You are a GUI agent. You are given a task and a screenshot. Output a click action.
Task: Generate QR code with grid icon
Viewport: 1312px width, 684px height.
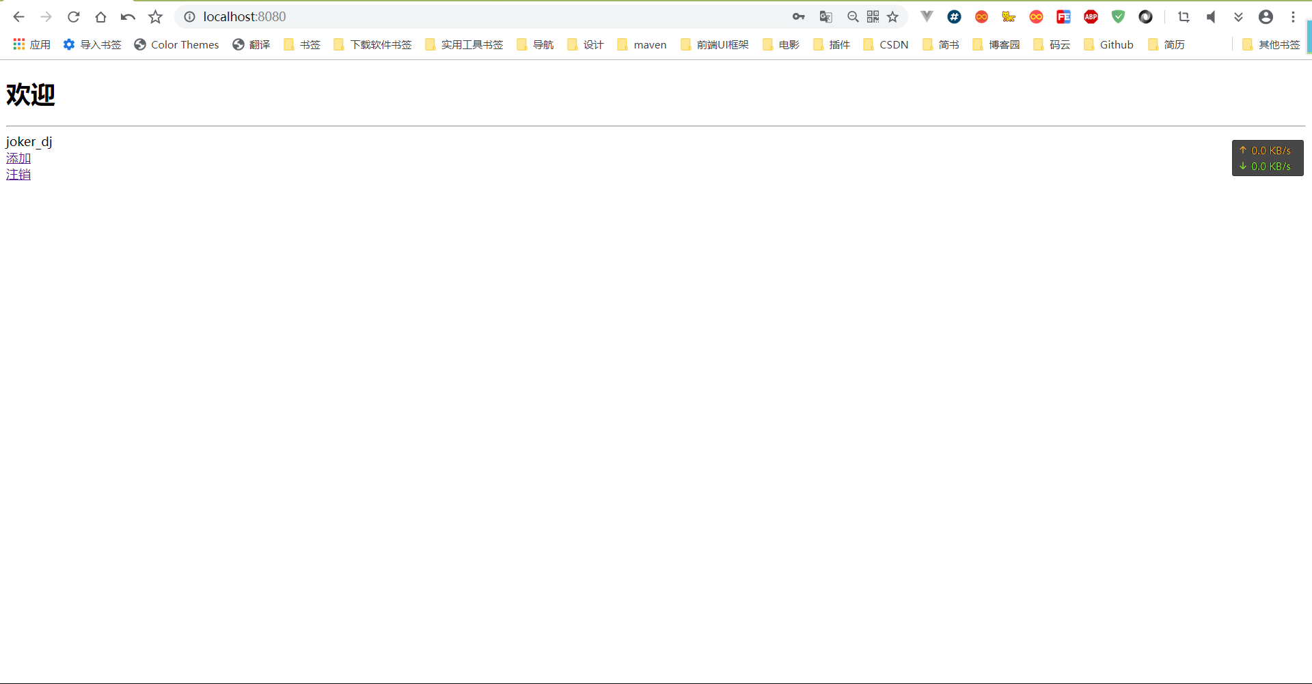point(873,17)
